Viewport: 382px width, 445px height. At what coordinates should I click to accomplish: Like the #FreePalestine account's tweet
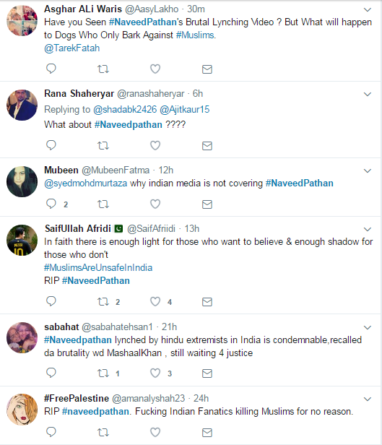coord(155,432)
